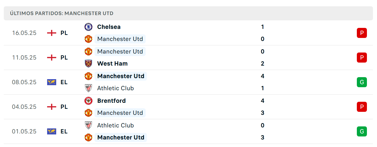Click the red P badge for Brentford match
The height and width of the screenshot is (147, 377).
[x=362, y=107]
